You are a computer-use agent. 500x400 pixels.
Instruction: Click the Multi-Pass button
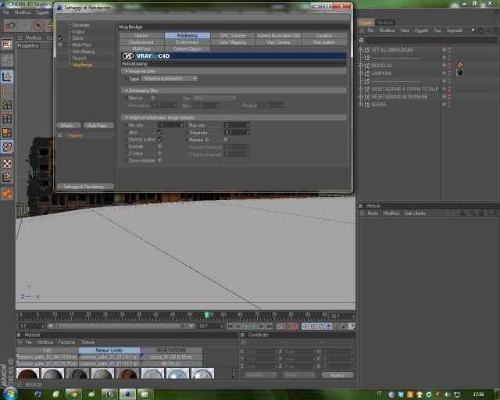point(98,125)
